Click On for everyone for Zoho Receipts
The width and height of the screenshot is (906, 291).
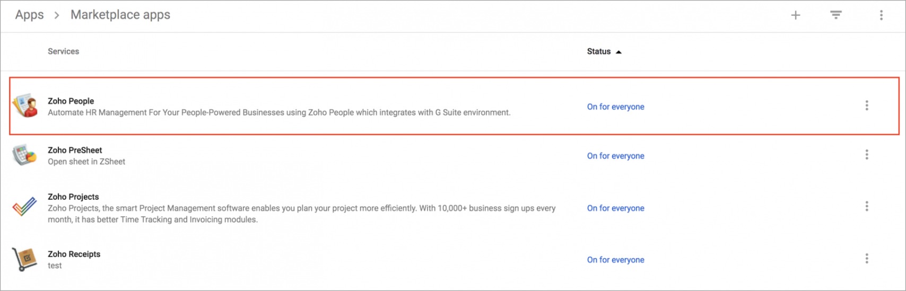point(615,260)
